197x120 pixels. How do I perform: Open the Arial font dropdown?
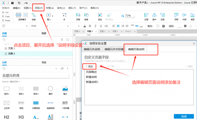coord(47,26)
